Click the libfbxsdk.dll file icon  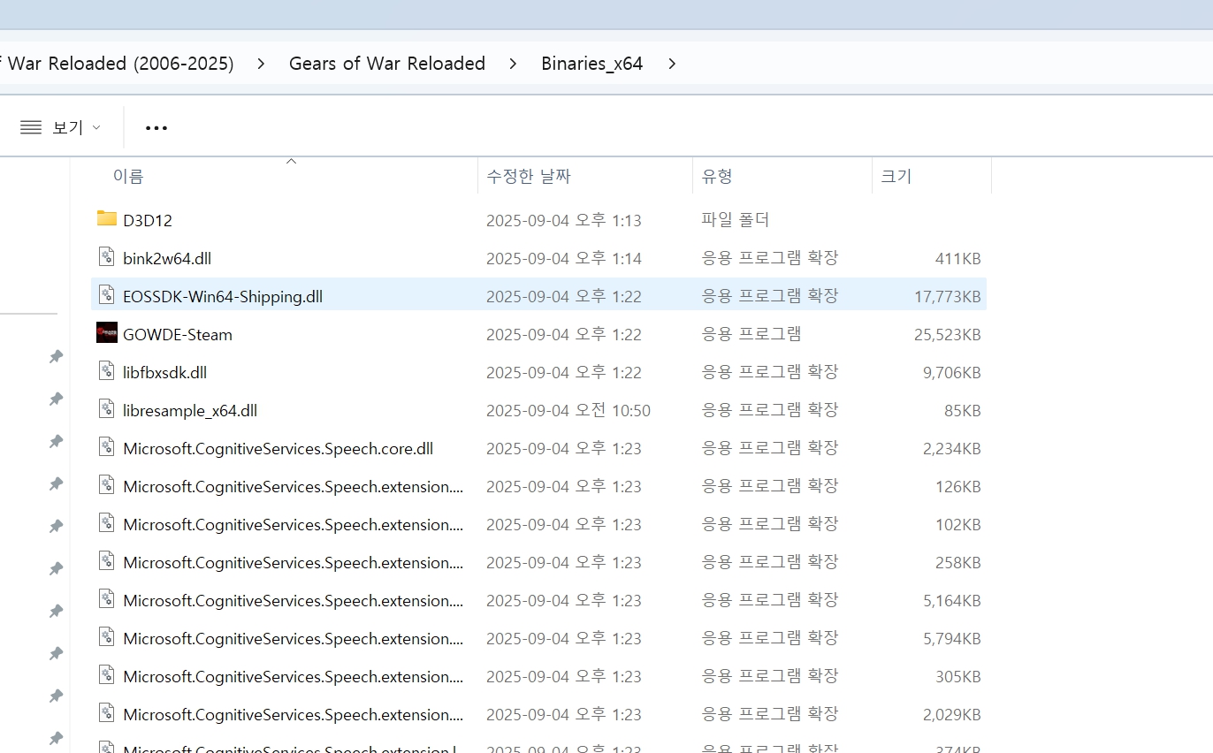click(x=107, y=371)
